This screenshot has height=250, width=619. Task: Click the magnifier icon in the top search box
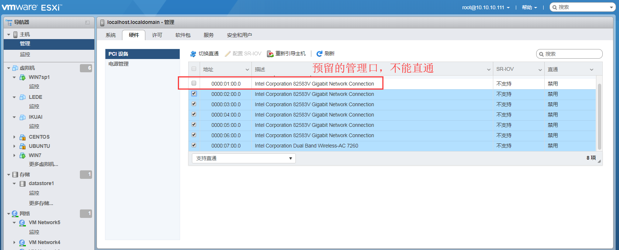pos(555,7)
